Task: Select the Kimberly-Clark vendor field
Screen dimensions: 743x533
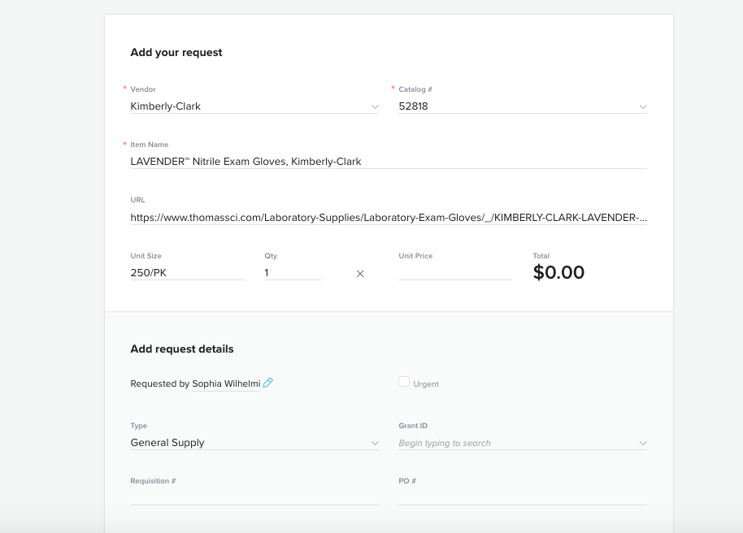Action: (x=254, y=106)
